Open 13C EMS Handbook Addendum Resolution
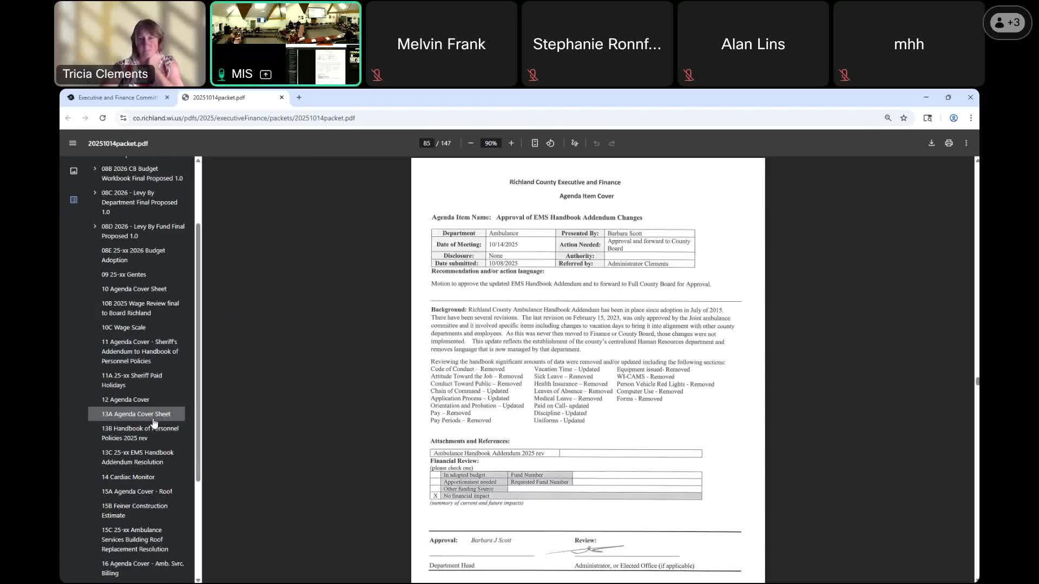The image size is (1039, 584). tap(137, 457)
